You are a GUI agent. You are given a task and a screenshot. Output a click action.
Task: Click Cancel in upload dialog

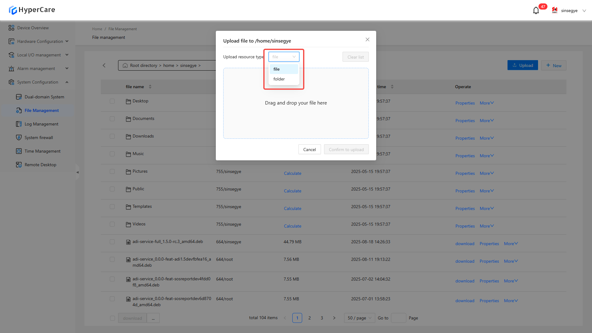[309, 150]
